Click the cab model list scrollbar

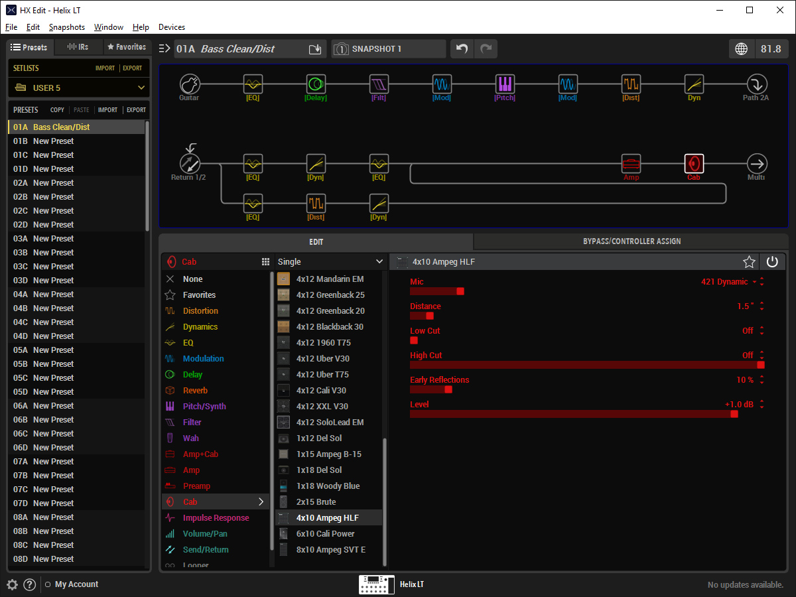pyautogui.click(x=385, y=501)
